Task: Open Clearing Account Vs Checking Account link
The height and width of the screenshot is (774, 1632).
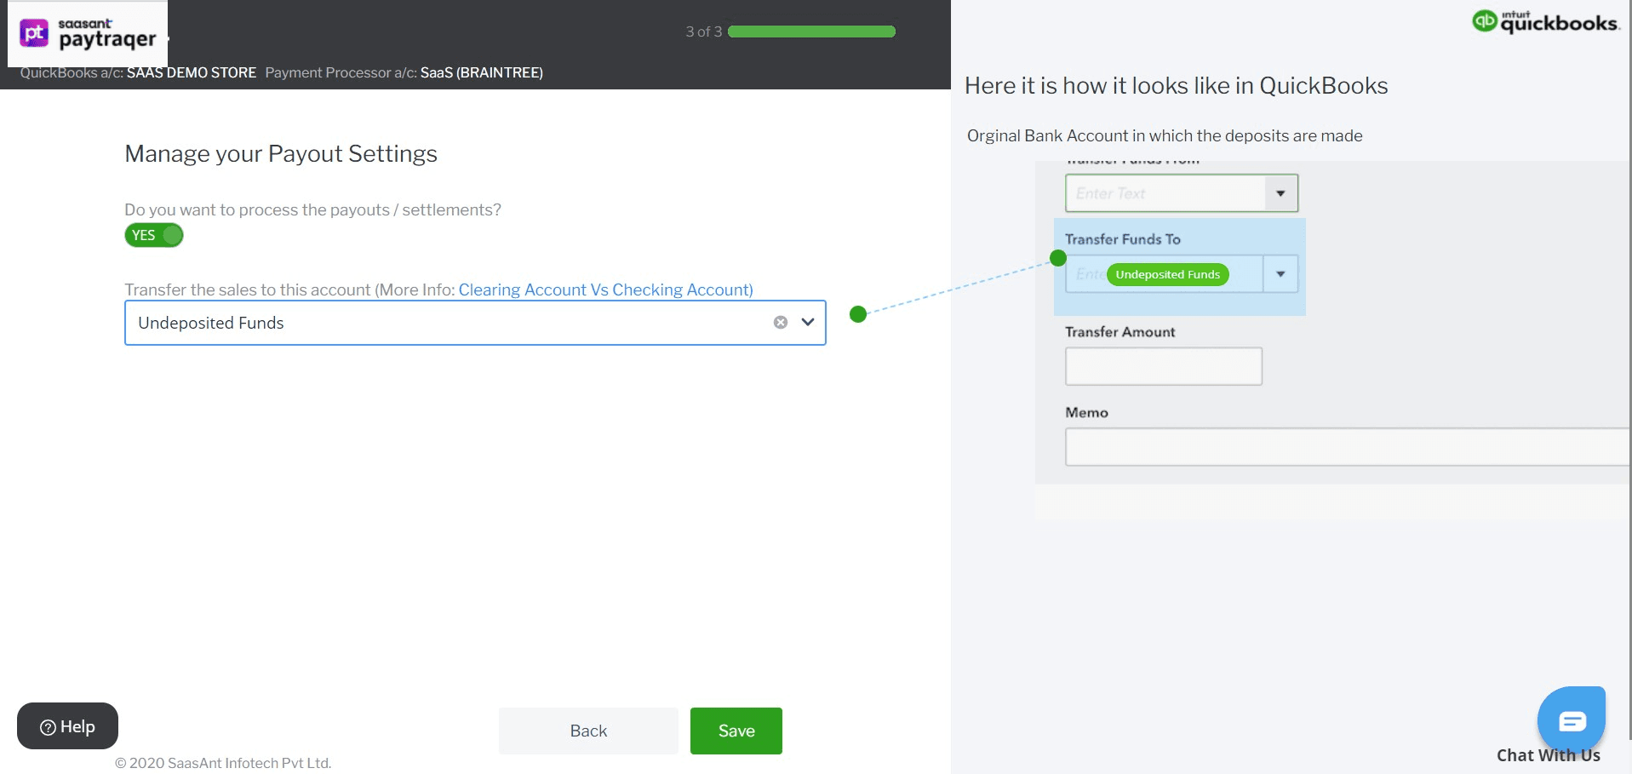Action: tap(605, 290)
